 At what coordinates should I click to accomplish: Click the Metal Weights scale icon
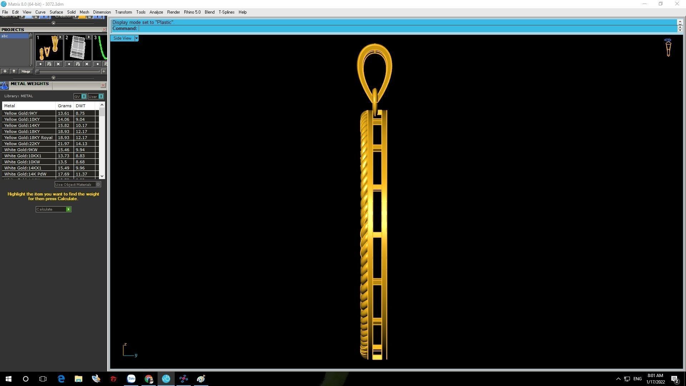pyautogui.click(x=4, y=85)
